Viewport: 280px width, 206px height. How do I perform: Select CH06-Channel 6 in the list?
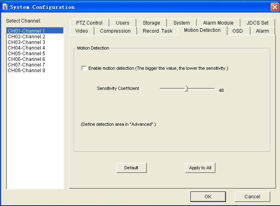[35, 59]
